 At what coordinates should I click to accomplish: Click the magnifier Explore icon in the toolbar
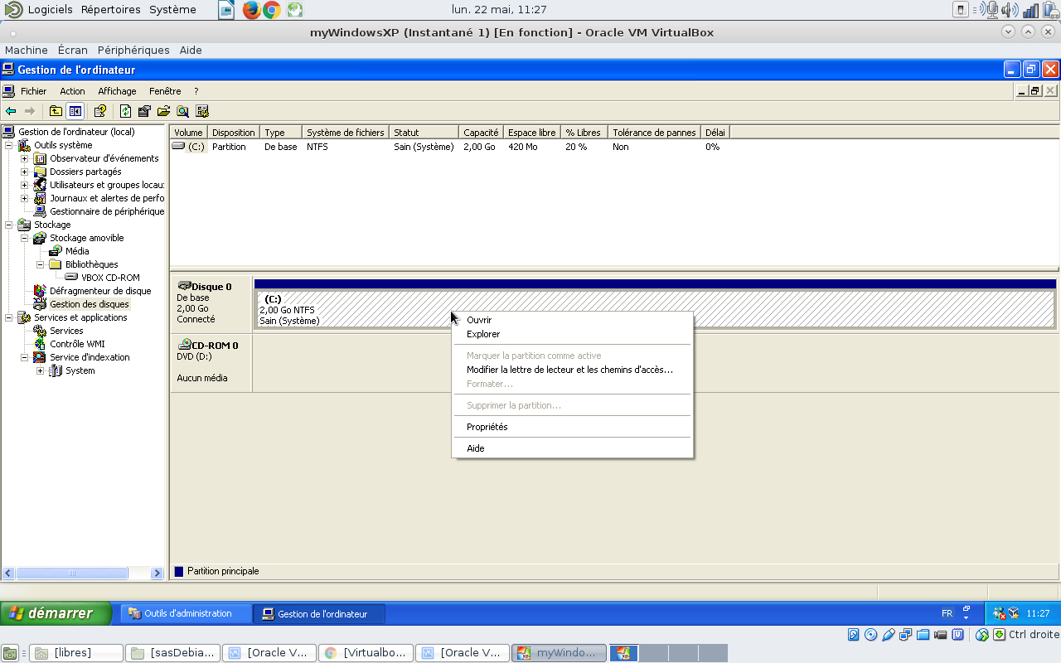tap(182, 111)
